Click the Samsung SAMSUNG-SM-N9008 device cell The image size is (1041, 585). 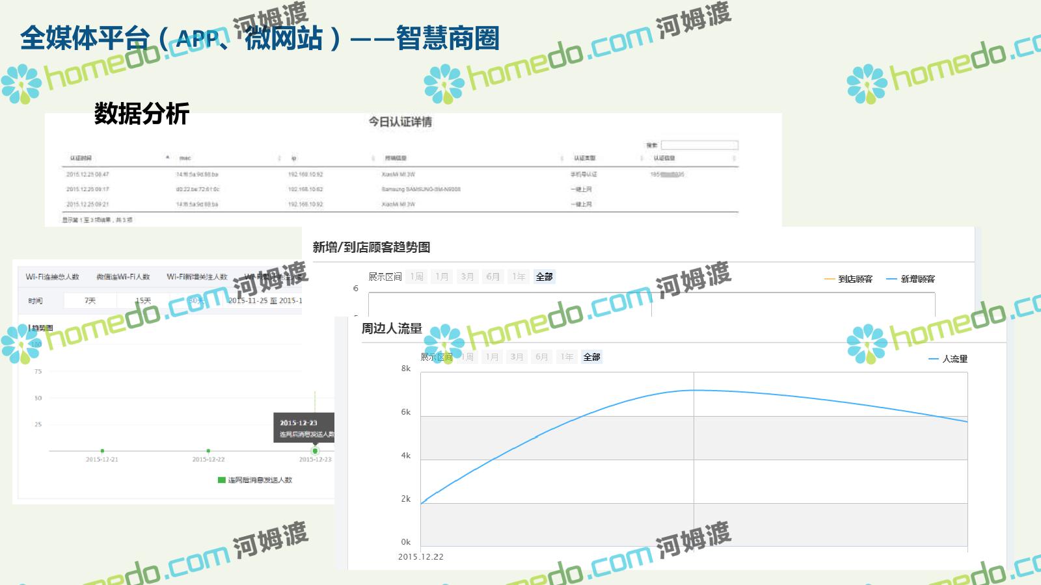point(421,189)
